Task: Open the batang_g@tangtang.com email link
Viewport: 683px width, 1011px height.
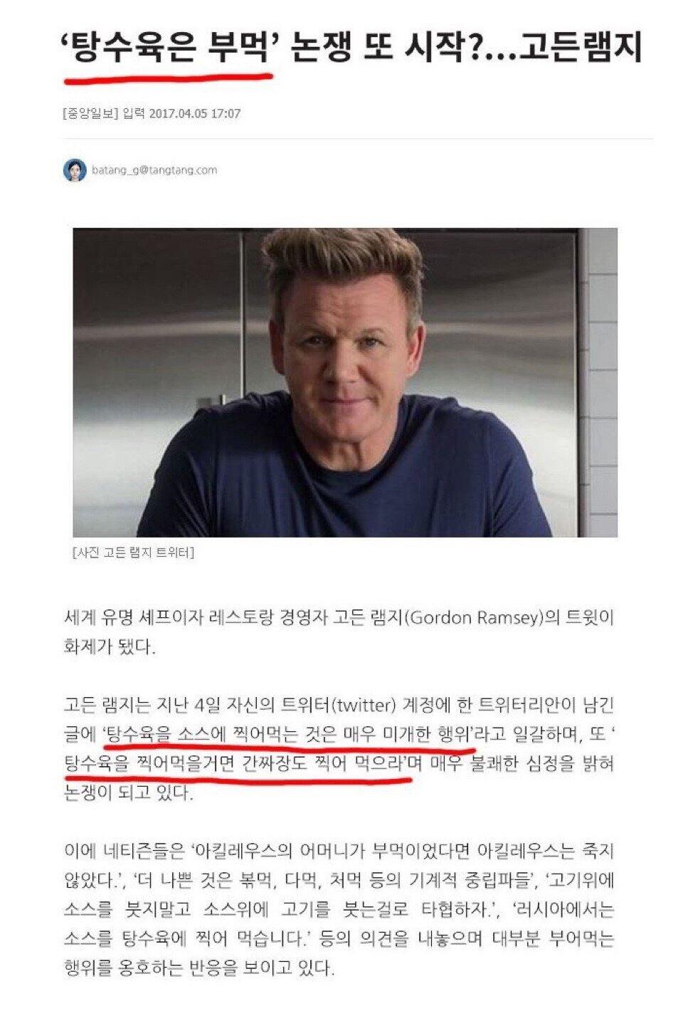Action: click(x=154, y=170)
